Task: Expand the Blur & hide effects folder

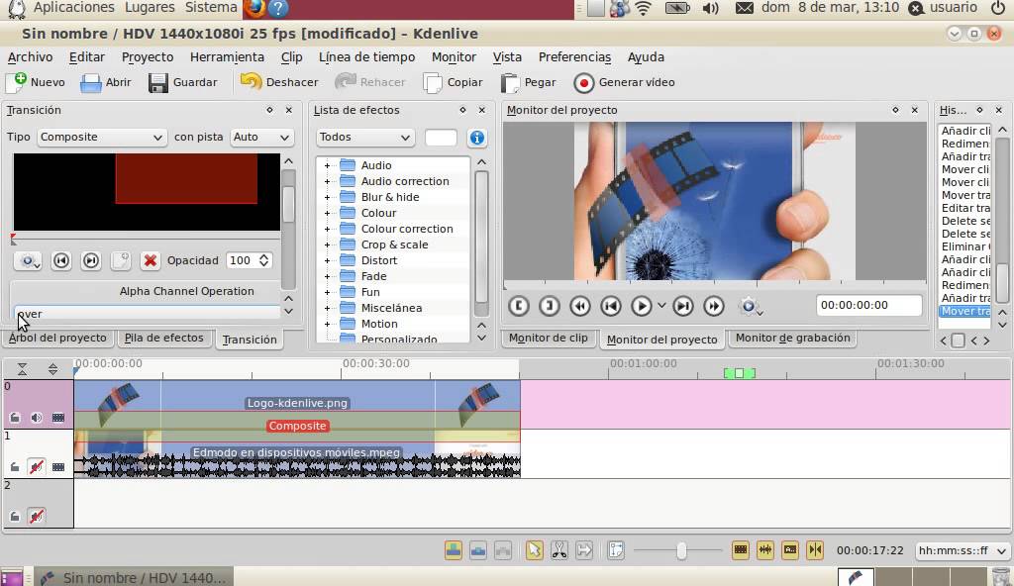Action: point(327,197)
